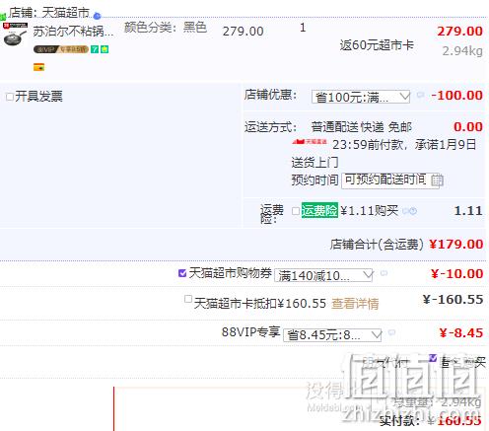Tick the 运费险 purchase checkbox
This screenshot has width=489, height=431.
tap(296, 211)
